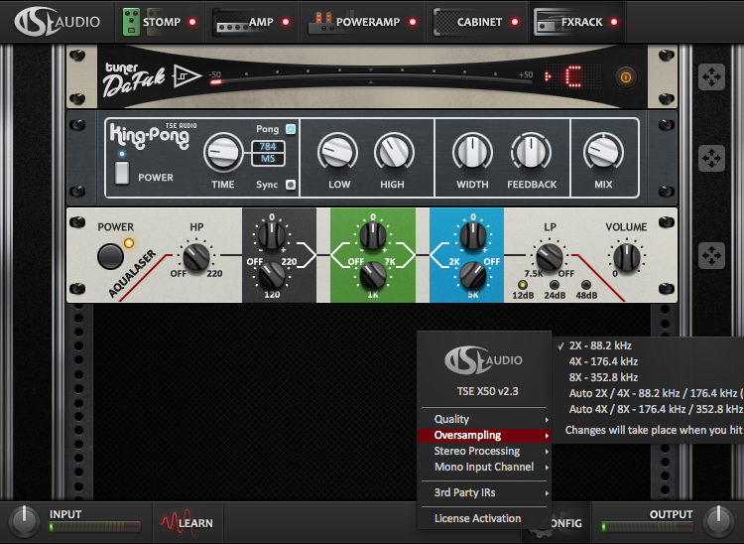Open the STOMP pedal section tab
The image size is (744, 544).
click(160, 22)
